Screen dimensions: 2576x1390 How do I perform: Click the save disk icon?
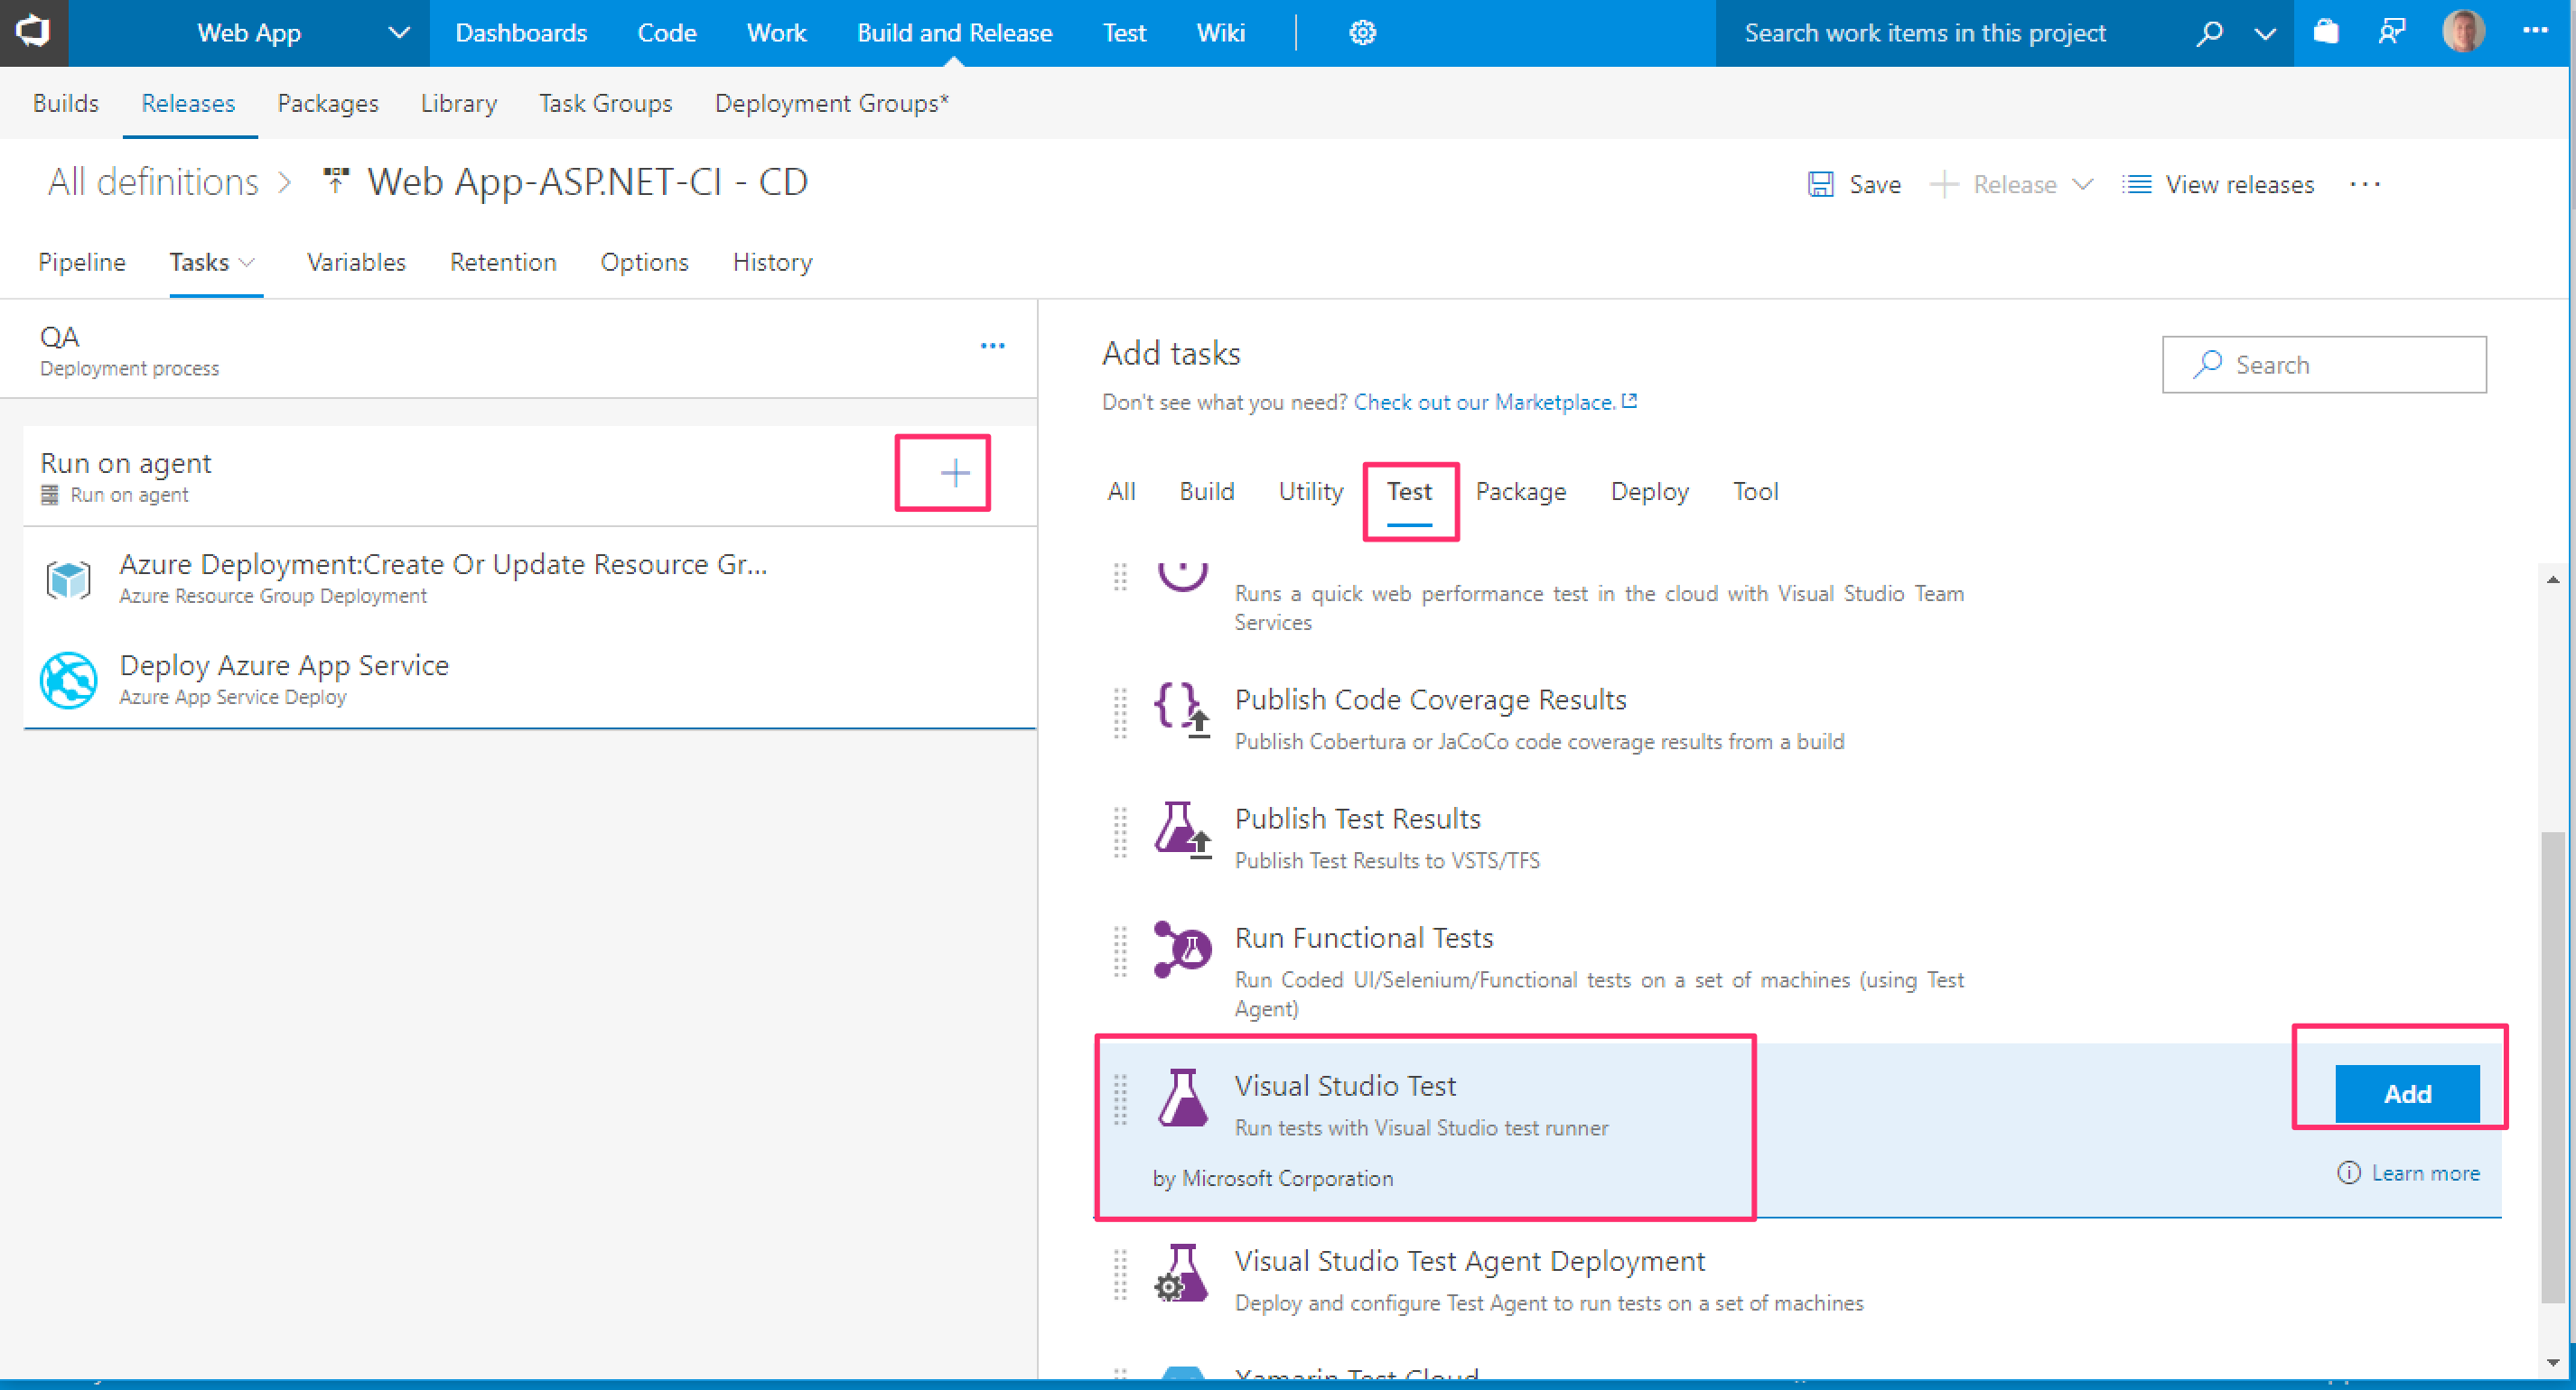(1820, 185)
